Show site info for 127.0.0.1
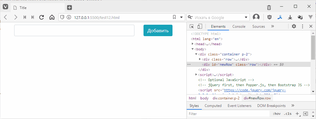This screenshot has width=316, height=119. pyautogui.click(x=69, y=17)
